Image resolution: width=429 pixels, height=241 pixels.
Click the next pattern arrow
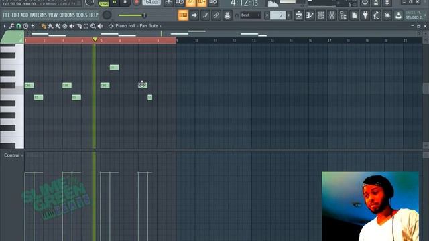[289, 15]
